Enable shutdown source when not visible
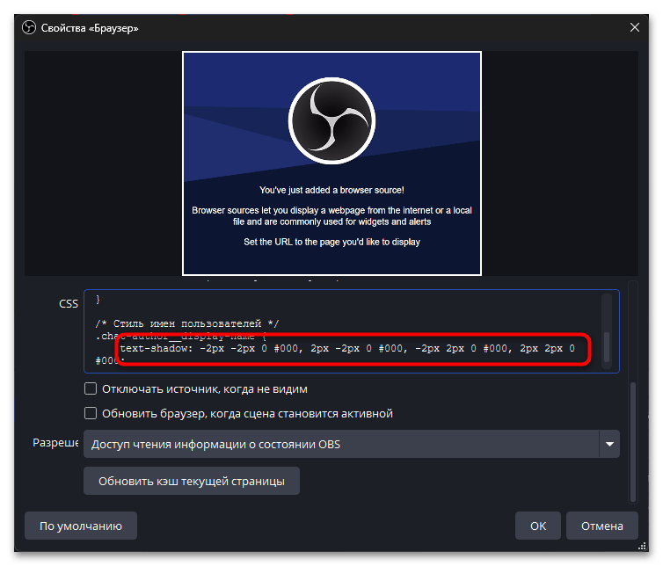This screenshot has height=566, width=663. pos(91,388)
